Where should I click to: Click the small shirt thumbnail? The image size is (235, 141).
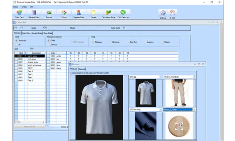click(x=146, y=93)
